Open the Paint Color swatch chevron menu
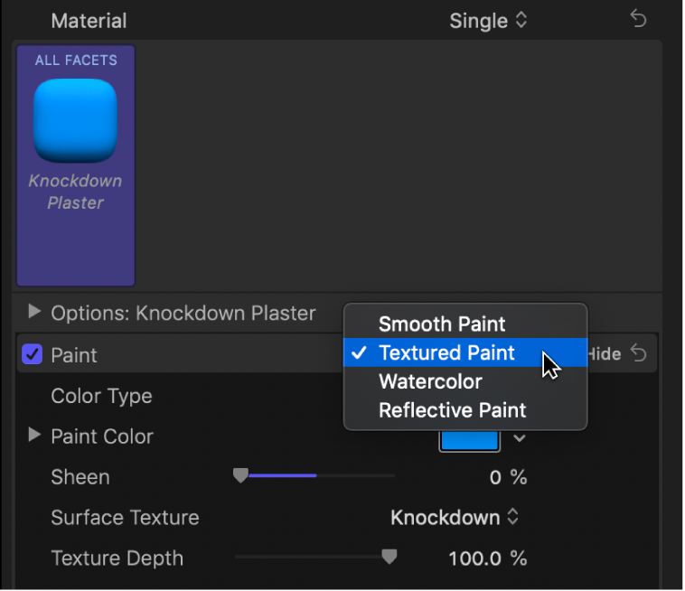The image size is (685, 591). [520, 438]
